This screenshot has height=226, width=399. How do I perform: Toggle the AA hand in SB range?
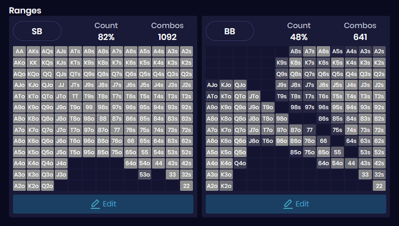pyautogui.click(x=19, y=52)
